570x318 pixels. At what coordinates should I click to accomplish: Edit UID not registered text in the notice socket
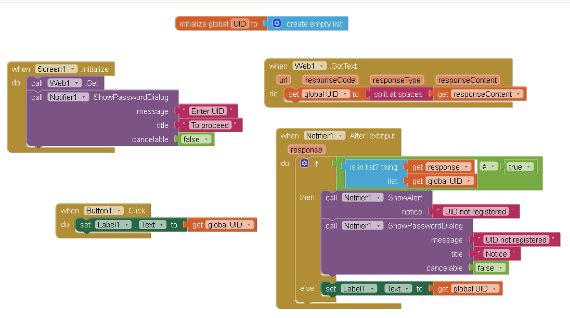[475, 212]
